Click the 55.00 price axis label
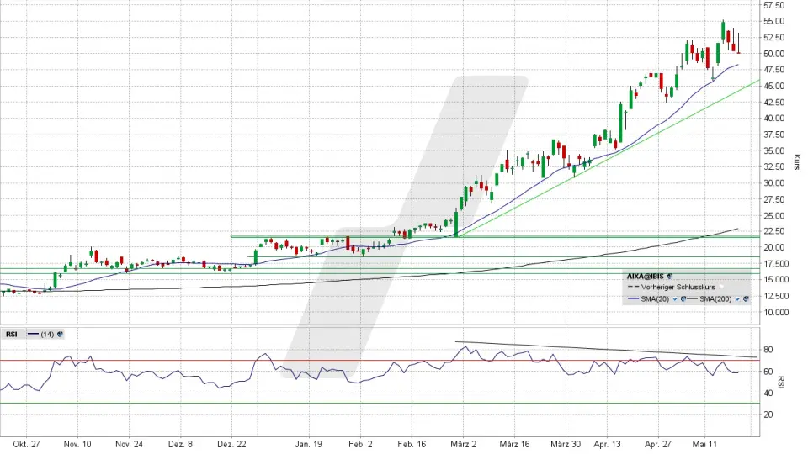The width and height of the screenshot is (808, 454). pyautogui.click(x=774, y=21)
